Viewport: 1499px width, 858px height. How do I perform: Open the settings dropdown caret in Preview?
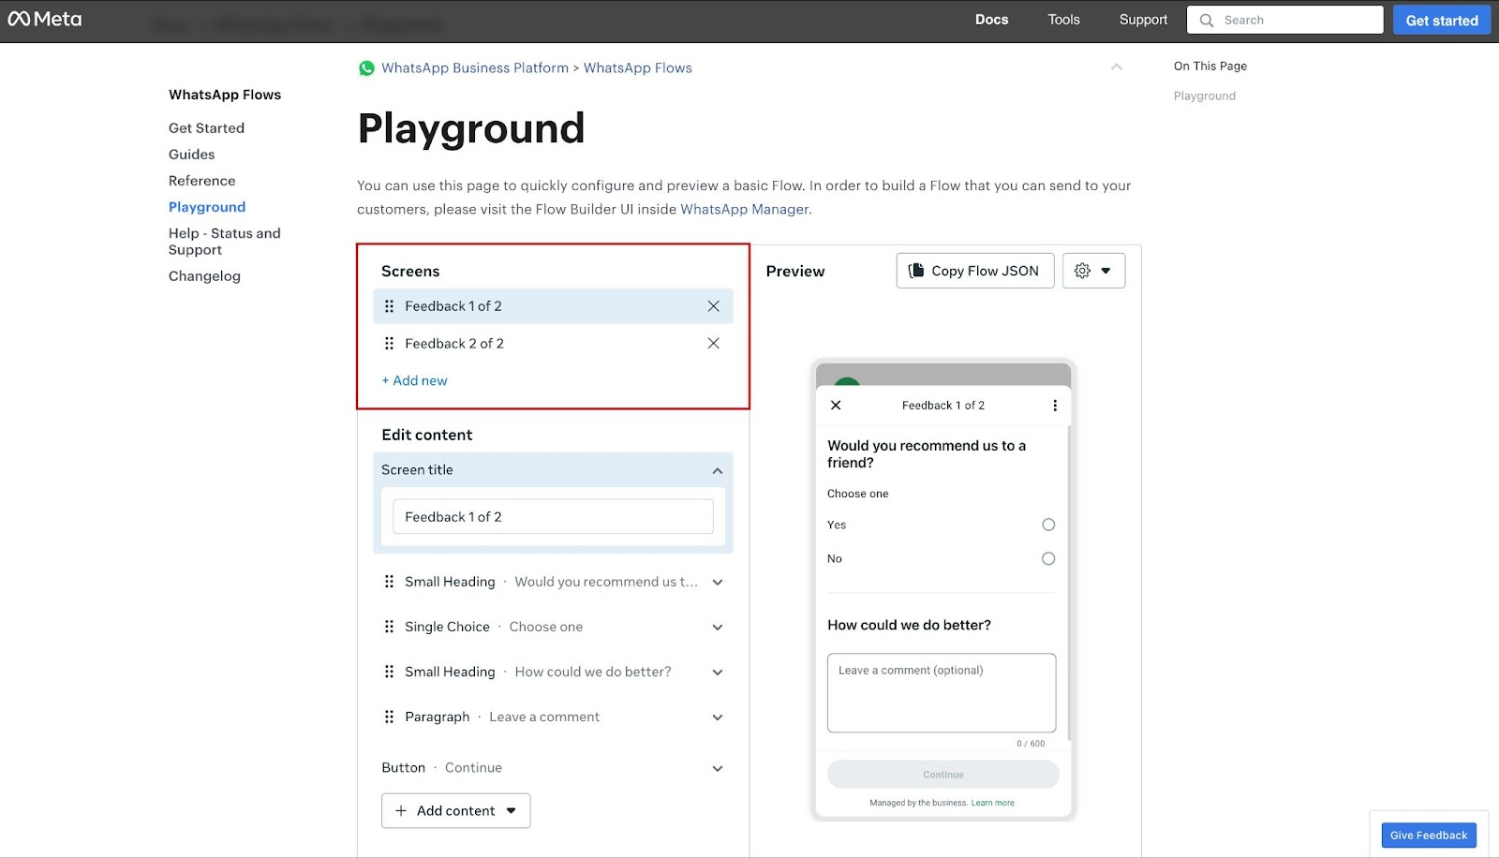(x=1106, y=271)
